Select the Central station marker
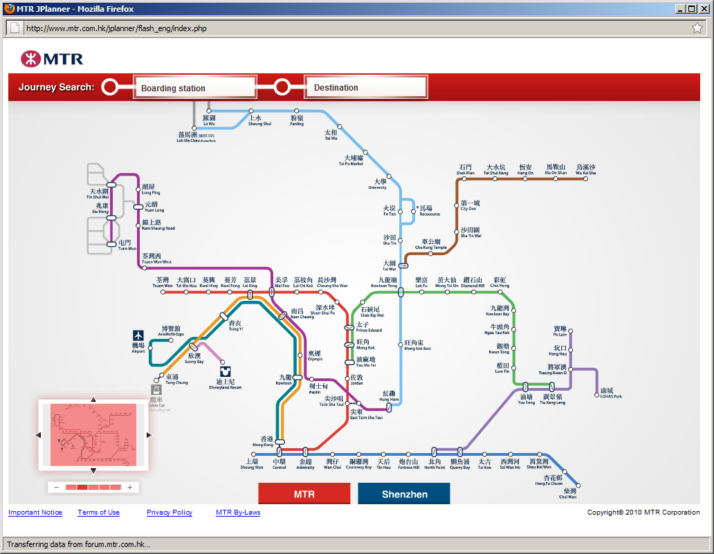714x554 pixels. pyautogui.click(x=279, y=452)
